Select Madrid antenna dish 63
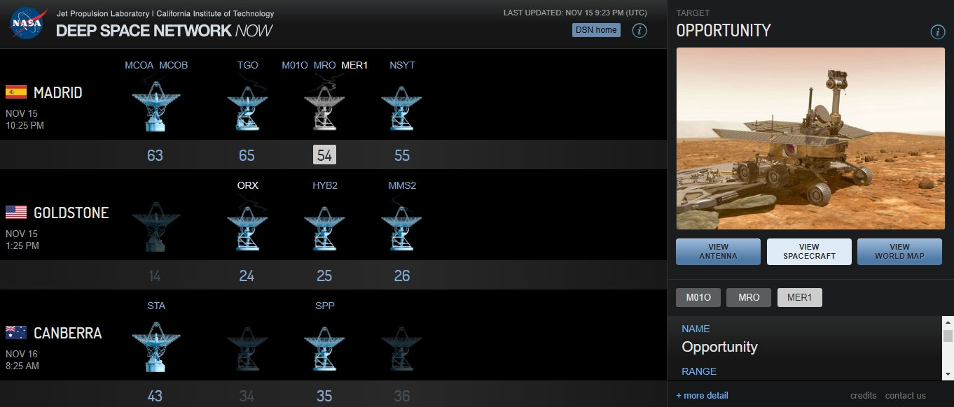The height and width of the screenshot is (407, 954). coord(155,106)
